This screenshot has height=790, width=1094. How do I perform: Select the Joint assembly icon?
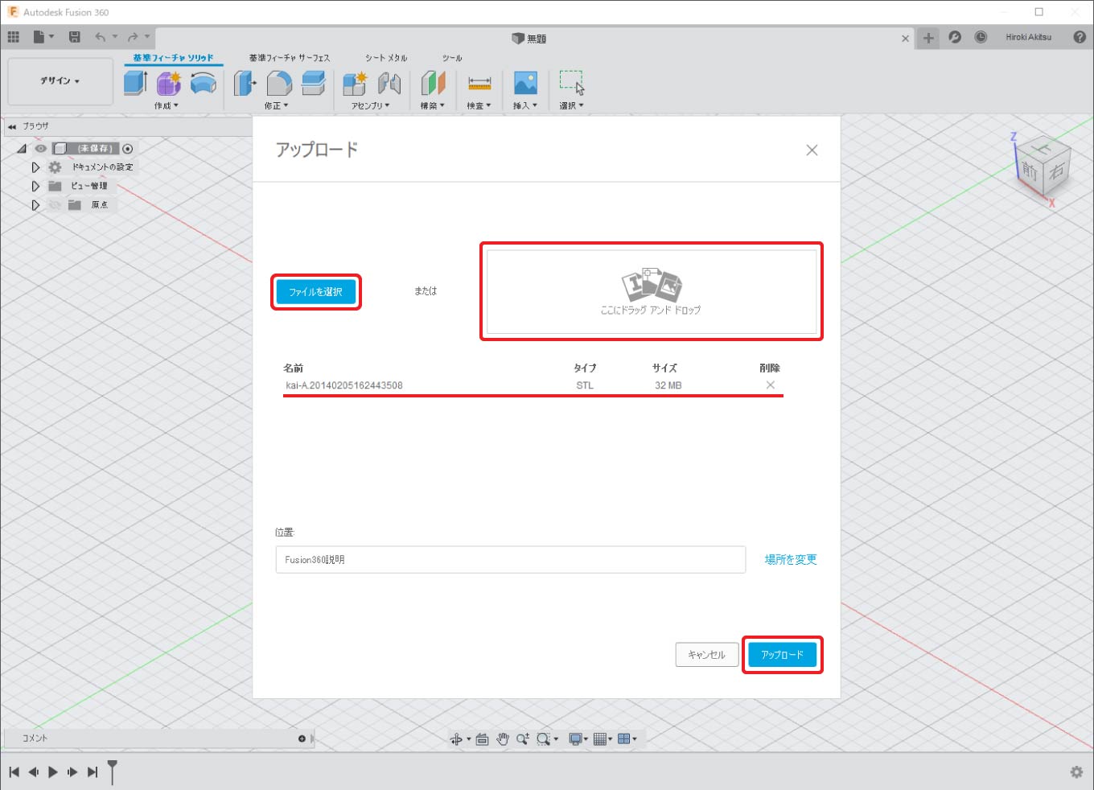[389, 84]
